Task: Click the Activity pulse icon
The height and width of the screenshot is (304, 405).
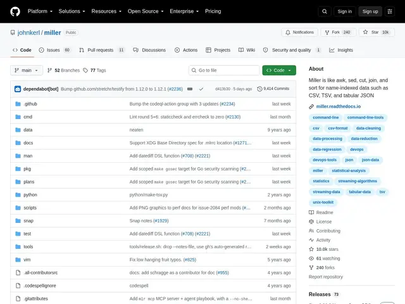Action: pos(311,240)
